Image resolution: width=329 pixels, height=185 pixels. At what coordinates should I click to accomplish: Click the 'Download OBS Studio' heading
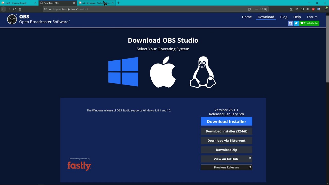163,40
